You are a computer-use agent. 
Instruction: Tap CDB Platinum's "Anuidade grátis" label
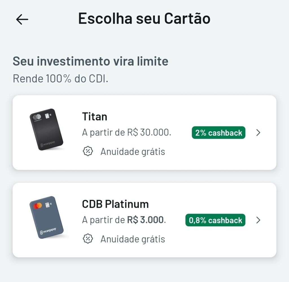click(133, 239)
